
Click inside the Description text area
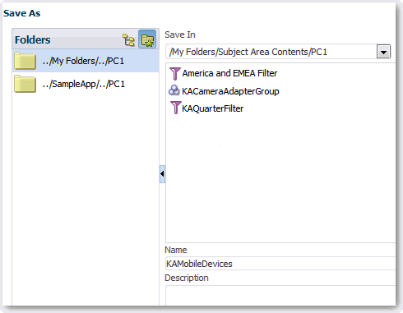pos(280,296)
